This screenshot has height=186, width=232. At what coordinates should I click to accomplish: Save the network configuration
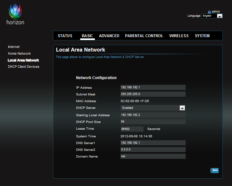click(214, 170)
